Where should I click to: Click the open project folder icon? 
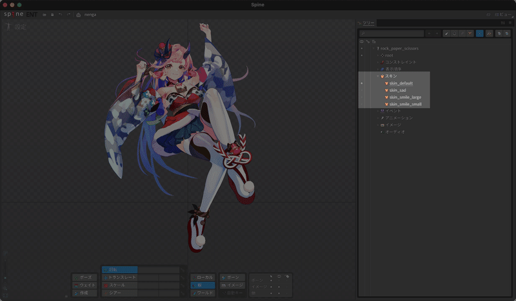pyautogui.click(x=45, y=14)
